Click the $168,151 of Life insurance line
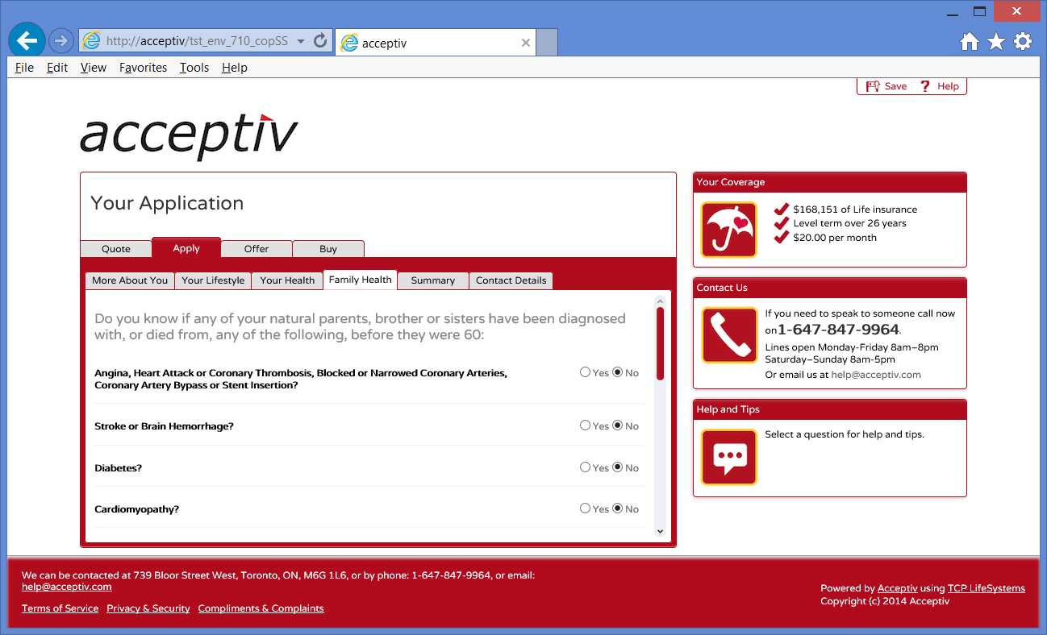The image size is (1047, 635). [x=855, y=210]
